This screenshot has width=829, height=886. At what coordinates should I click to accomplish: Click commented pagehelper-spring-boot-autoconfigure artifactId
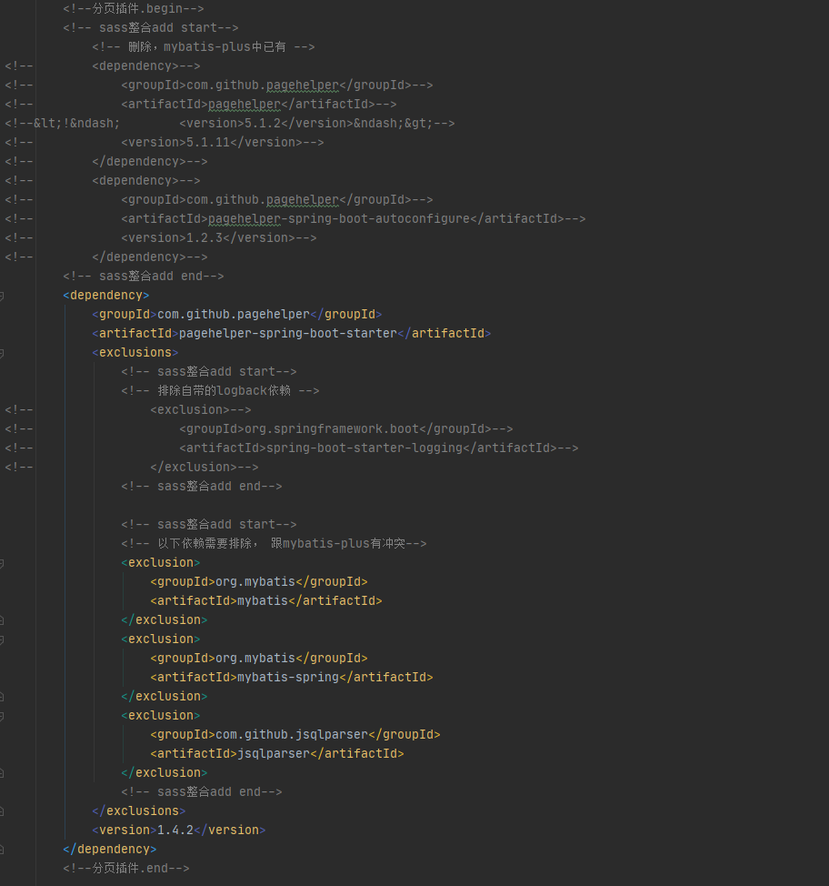(x=353, y=218)
